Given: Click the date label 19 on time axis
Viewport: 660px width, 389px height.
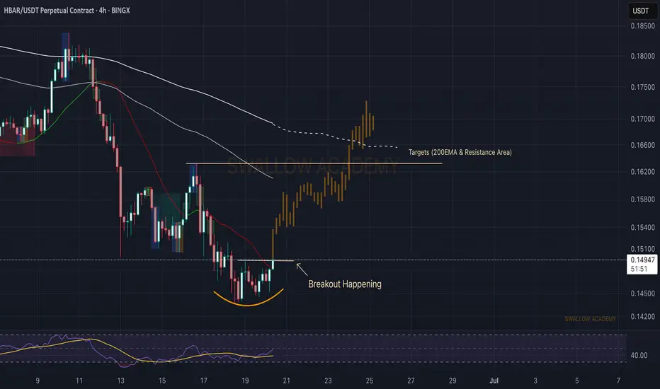Looking at the screenshot, I should click(245, 381).
